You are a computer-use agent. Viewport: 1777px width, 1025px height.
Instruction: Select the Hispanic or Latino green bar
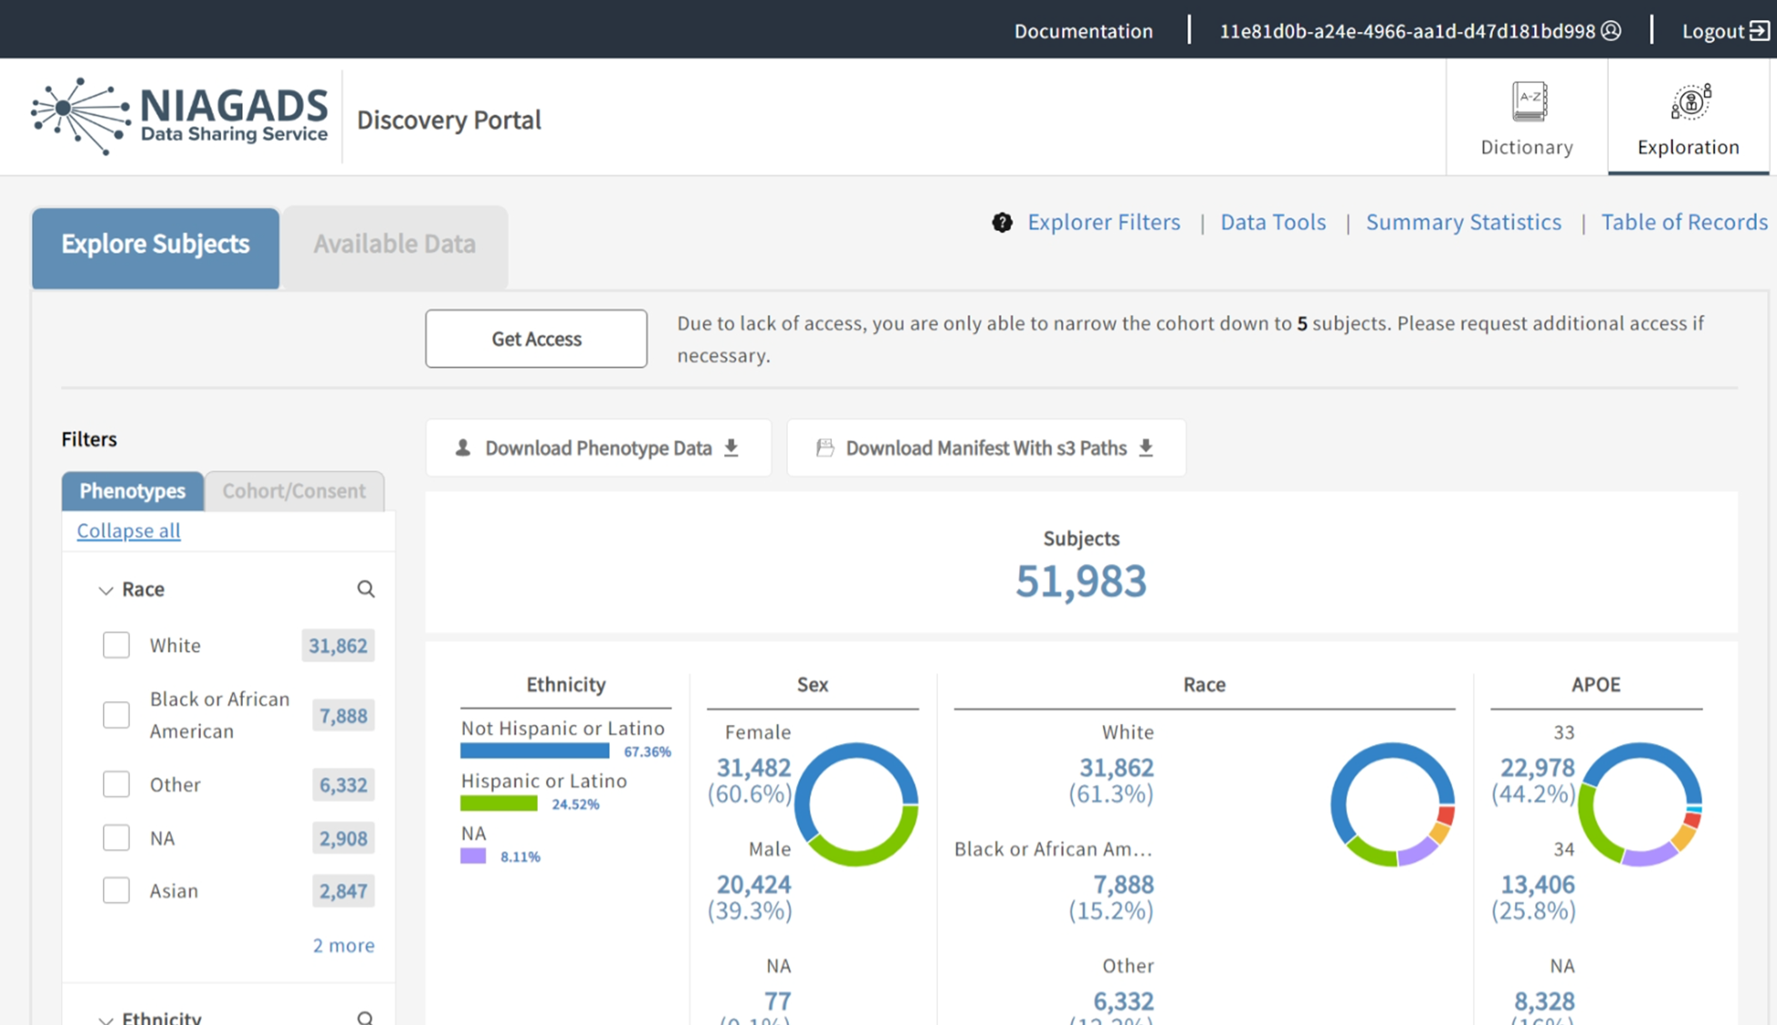tap(499, 803)
